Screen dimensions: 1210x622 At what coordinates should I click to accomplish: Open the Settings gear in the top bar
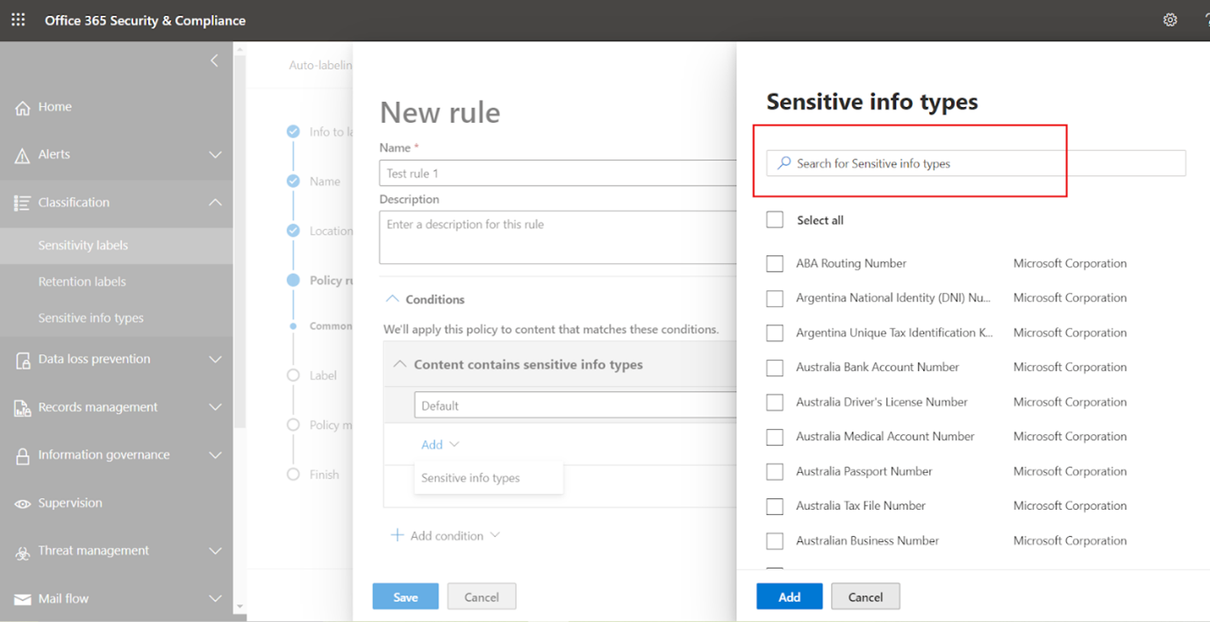tap(1170, 19)
